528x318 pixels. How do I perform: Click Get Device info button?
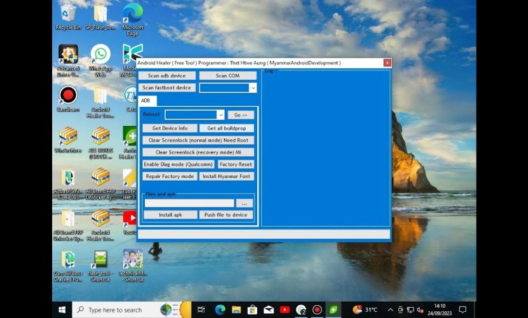point(170,128)
